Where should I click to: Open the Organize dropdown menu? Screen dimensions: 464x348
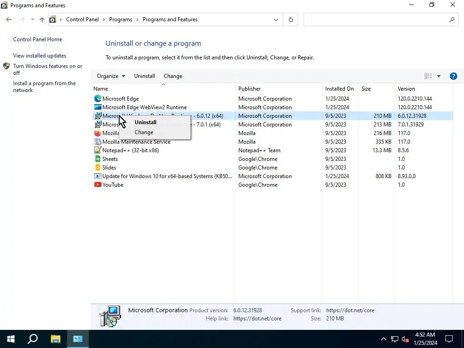[111, 76]
